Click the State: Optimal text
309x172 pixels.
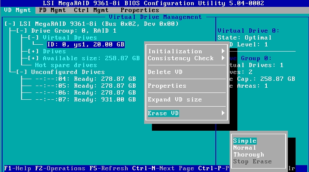coord(245,38)
